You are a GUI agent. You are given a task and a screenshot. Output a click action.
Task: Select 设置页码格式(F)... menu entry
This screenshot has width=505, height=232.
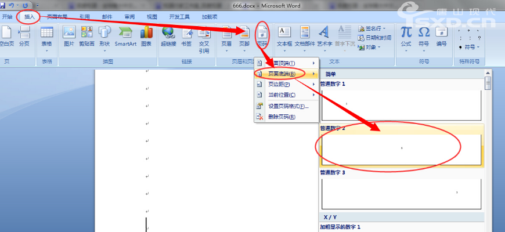click(288, 106)
